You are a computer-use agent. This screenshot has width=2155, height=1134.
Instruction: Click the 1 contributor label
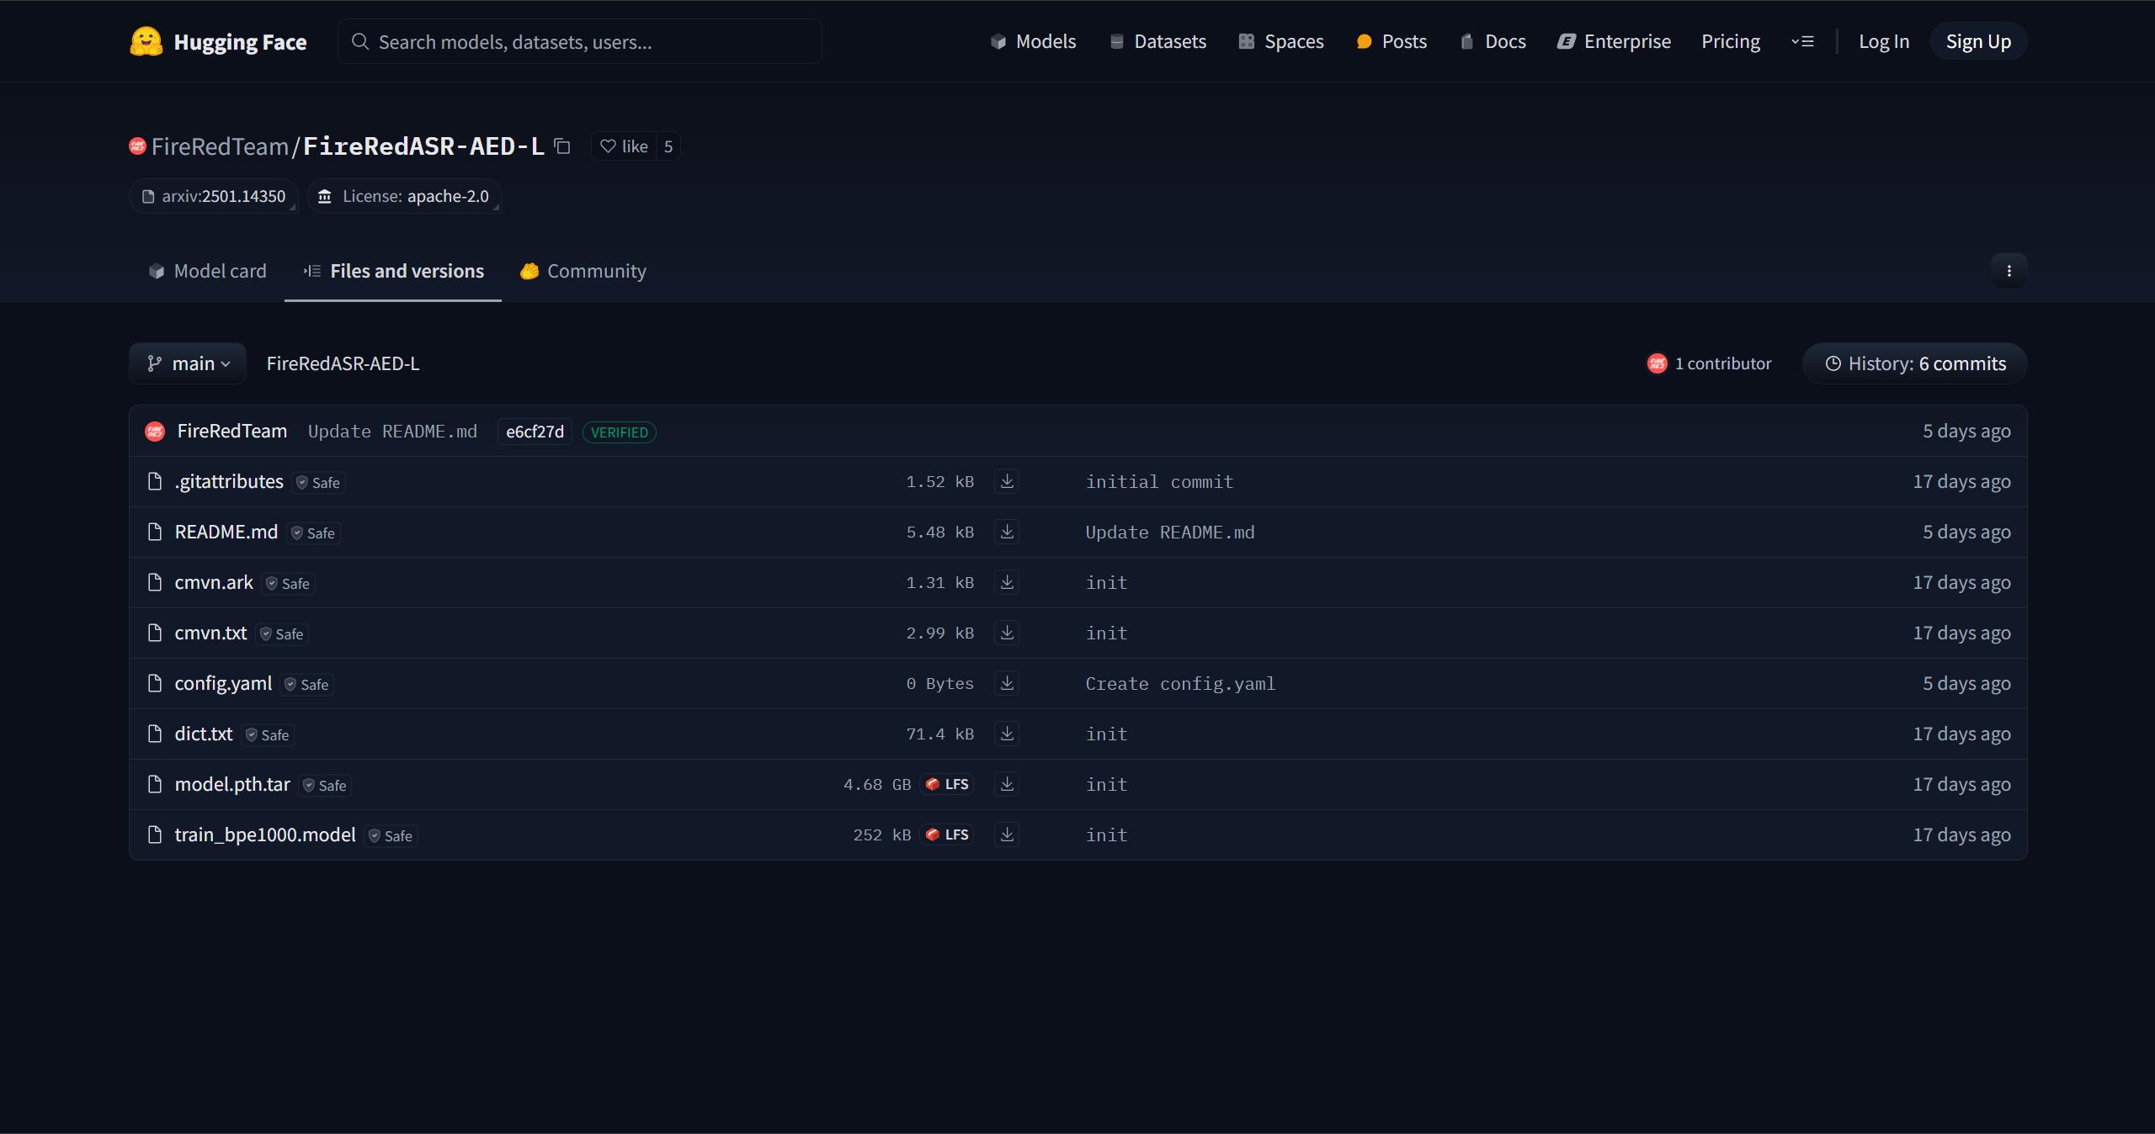point(1722,363)
